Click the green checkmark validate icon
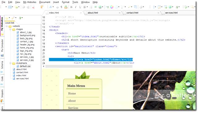The width and height of the screenshot is (199, 113). [x=186, y=7]
